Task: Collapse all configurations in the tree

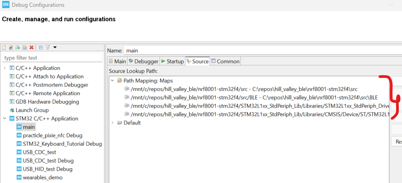Action: pyautogui.click(x=41, y=47)
